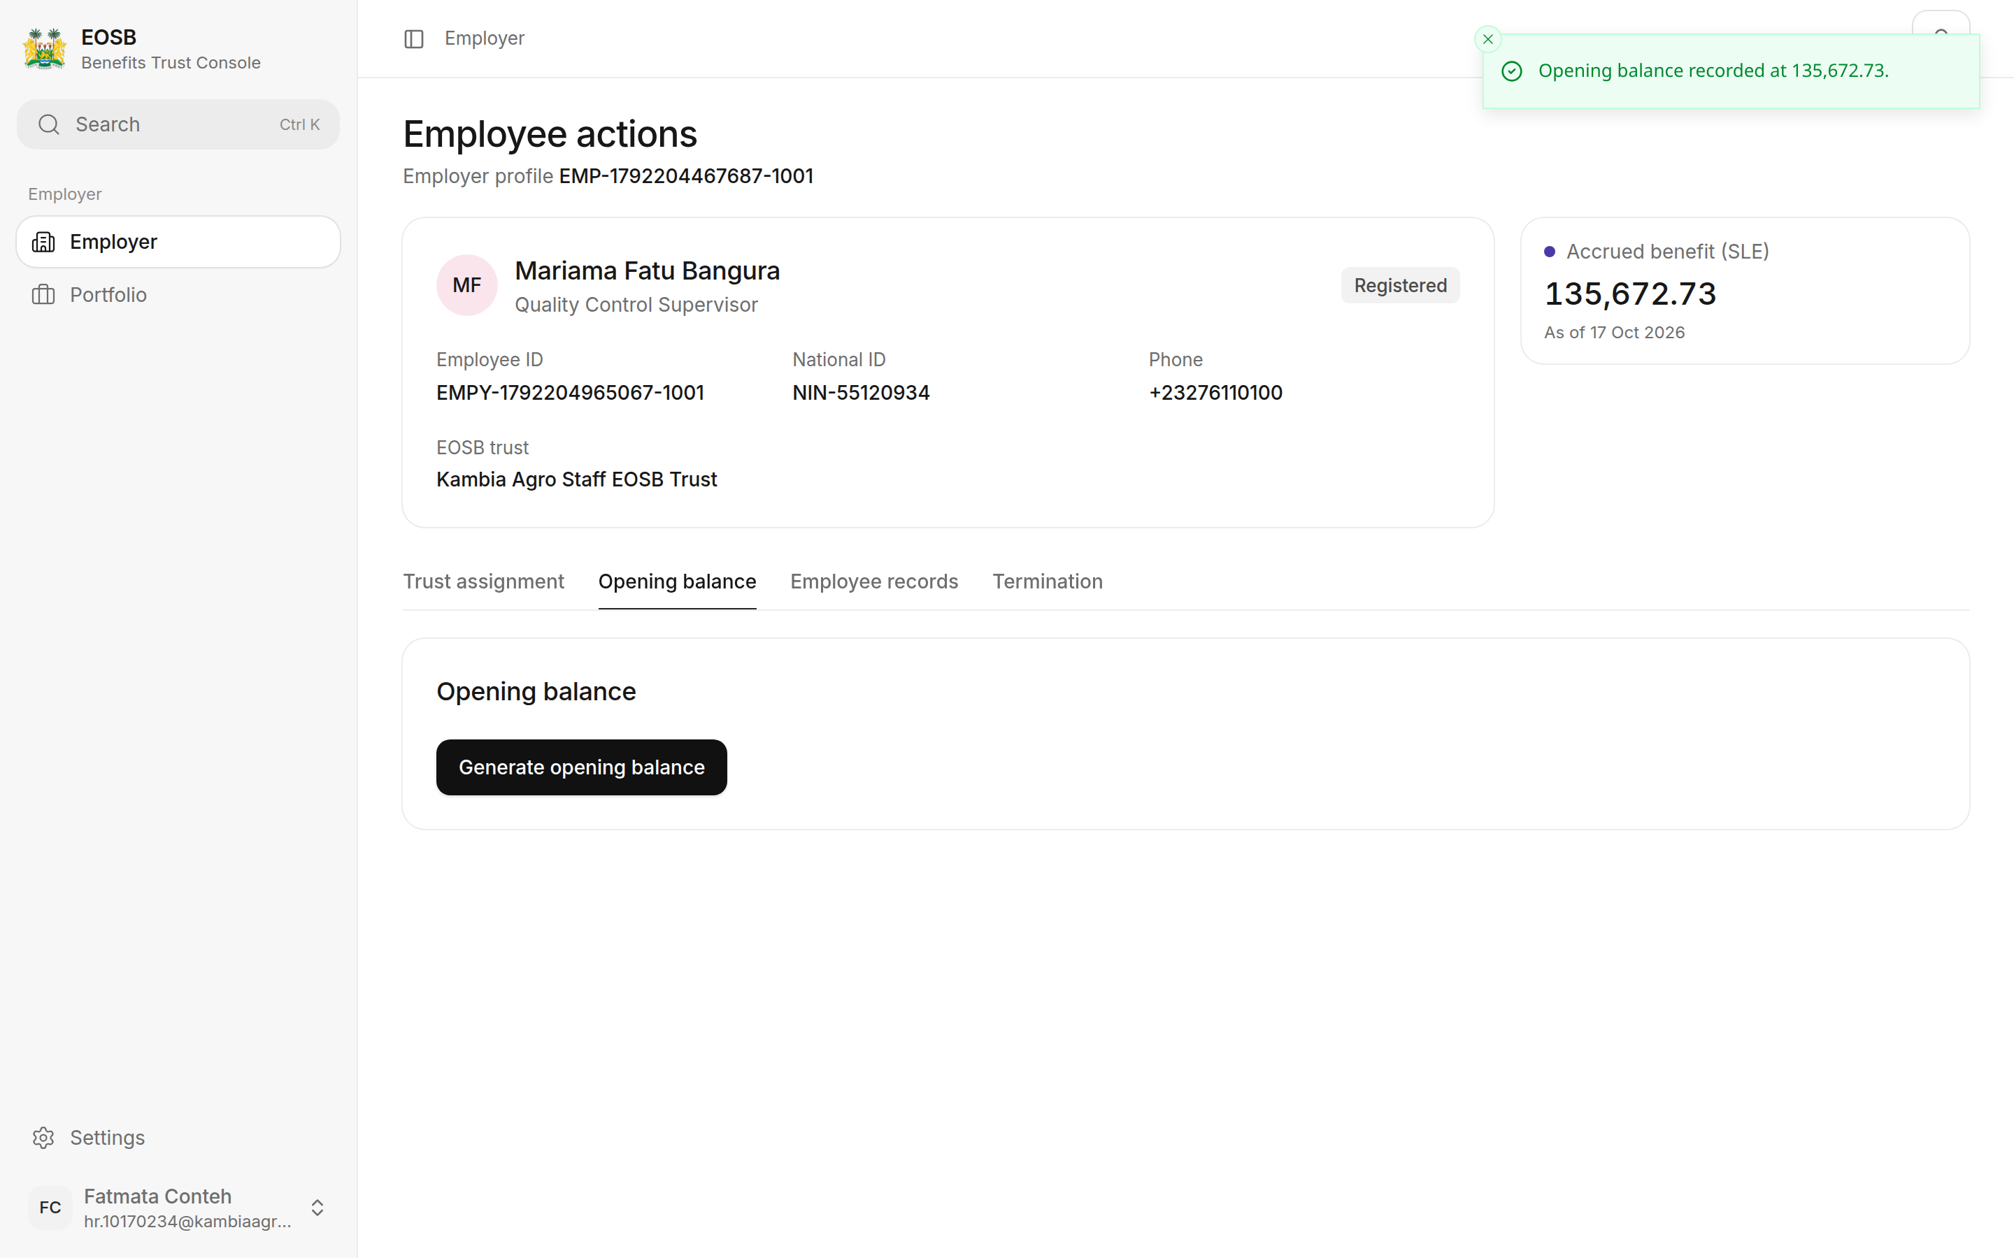2014x1258 pixels.
Task: Select the Opening balance tab
Action: click(677, 581)
